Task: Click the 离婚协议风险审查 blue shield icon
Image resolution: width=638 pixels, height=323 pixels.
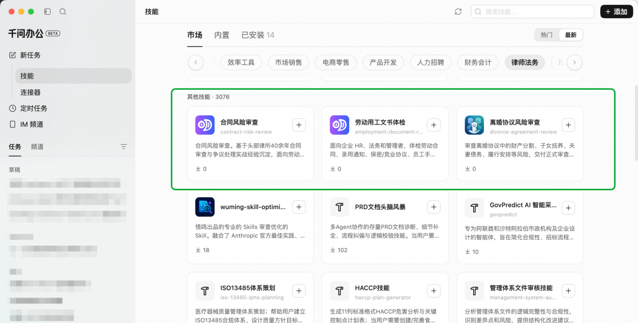Action: [x=474, y=125]
